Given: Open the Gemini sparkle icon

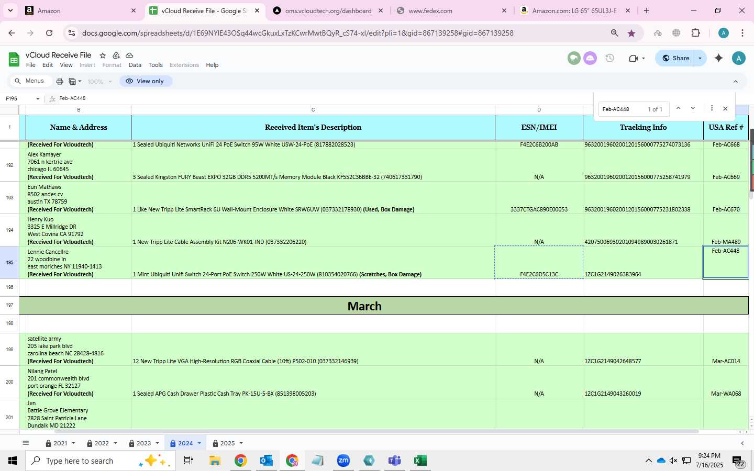Looking at the screenshot, I should [x=718, y=58].
